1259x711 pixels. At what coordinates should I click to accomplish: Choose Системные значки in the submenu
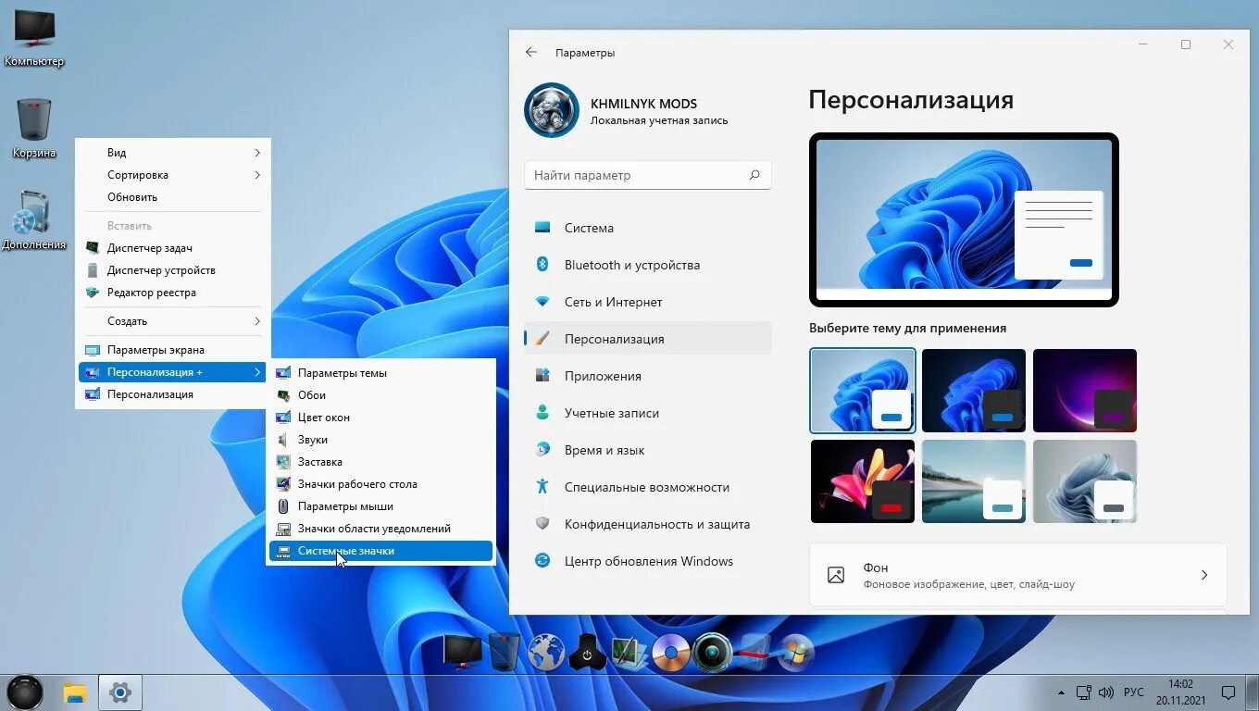(x=380, y=551)
